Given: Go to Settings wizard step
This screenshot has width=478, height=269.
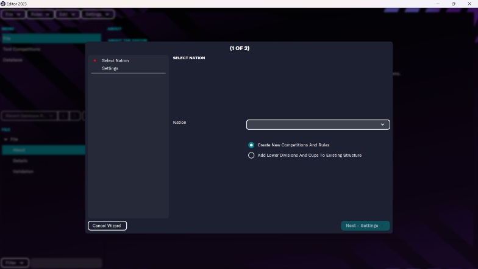Looking at the screenshot, I should 110,68.
